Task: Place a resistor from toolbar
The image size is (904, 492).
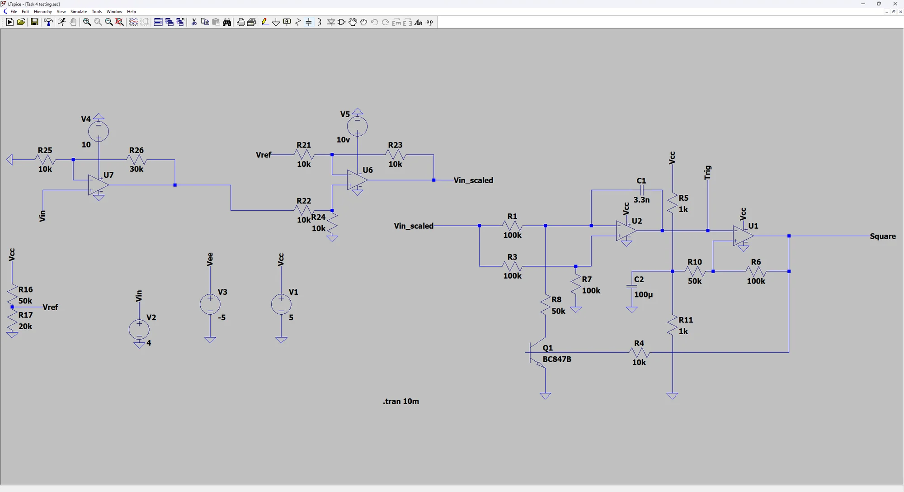Action: [298, 22]
